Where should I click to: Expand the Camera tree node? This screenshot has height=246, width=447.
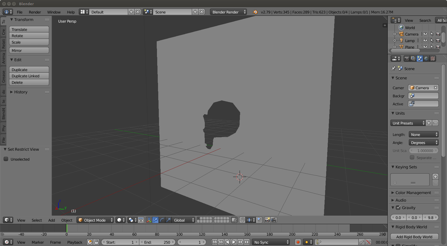[395, 34]
